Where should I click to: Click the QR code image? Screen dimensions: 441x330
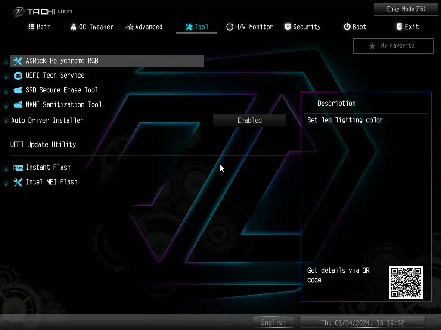pos(406,283)
